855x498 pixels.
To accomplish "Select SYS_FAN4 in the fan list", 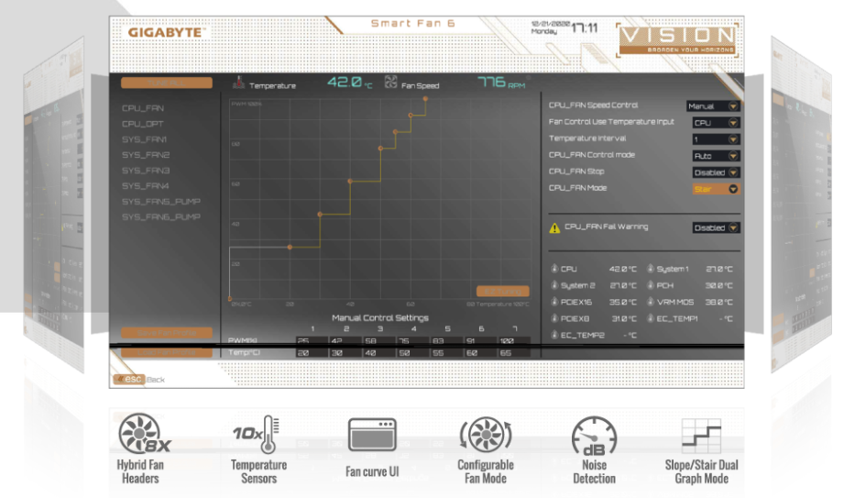I will click(x=146, y=186).
